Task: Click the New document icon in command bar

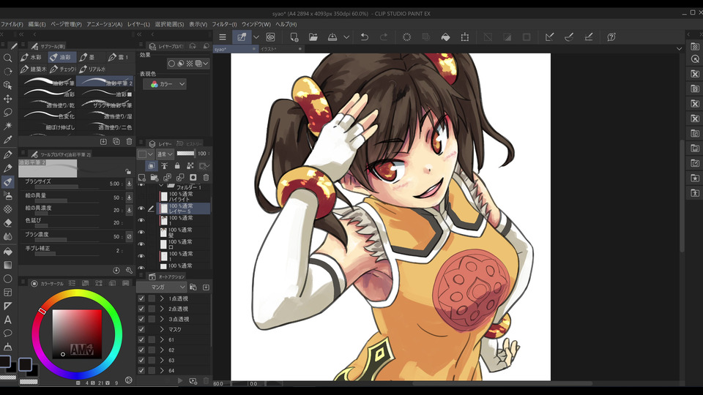Action: point(294,37)
